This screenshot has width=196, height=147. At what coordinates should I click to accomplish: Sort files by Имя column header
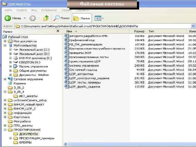pos(97,31)
